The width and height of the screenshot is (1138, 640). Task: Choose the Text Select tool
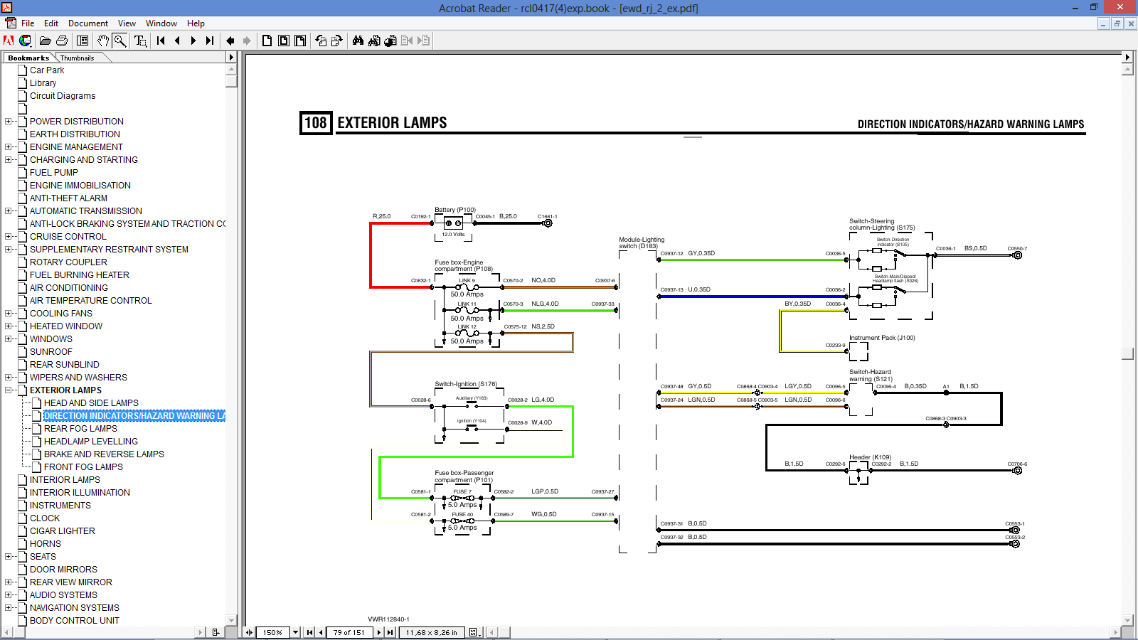[140, 41]
